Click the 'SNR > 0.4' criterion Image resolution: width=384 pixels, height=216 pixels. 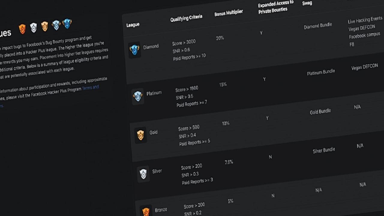coord(187,136)
